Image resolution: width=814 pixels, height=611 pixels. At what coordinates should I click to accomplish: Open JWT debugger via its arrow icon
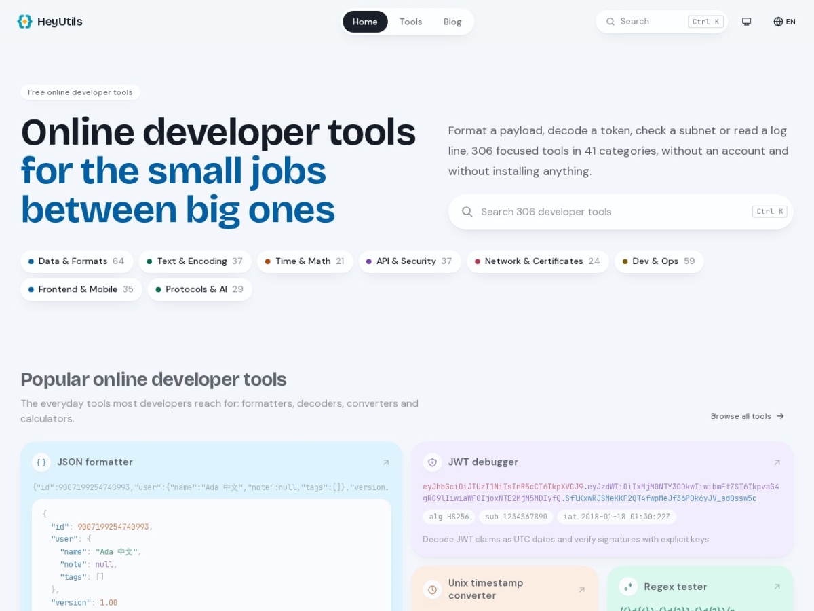[x=777, y=462]
